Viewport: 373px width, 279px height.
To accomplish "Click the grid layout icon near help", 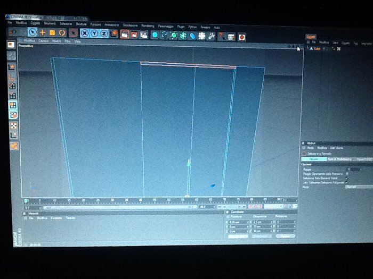I will pos(231,37).
